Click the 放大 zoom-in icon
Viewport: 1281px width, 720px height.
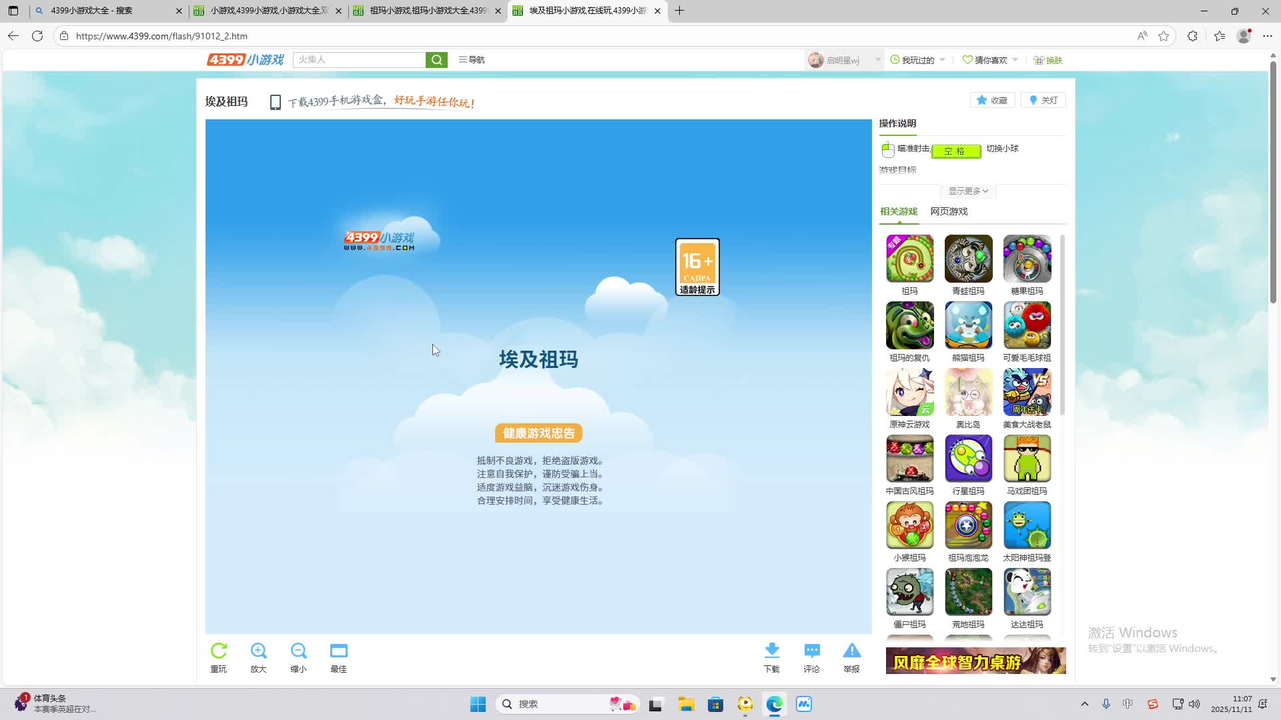coord(259,651)
